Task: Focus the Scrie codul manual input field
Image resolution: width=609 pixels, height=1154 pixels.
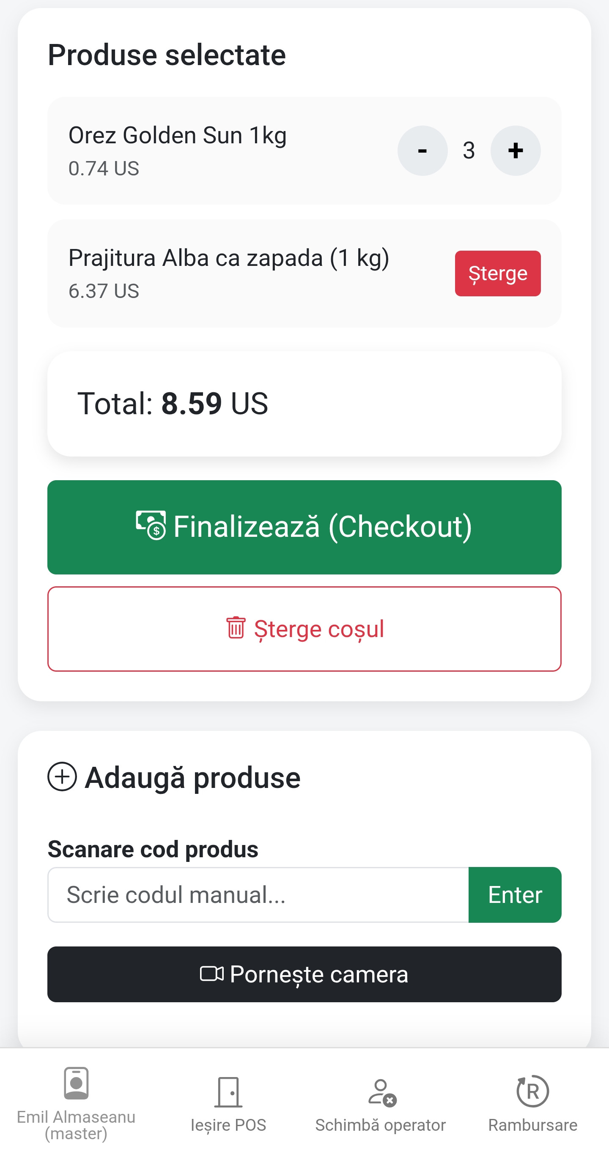Action: tap(258, 894)
